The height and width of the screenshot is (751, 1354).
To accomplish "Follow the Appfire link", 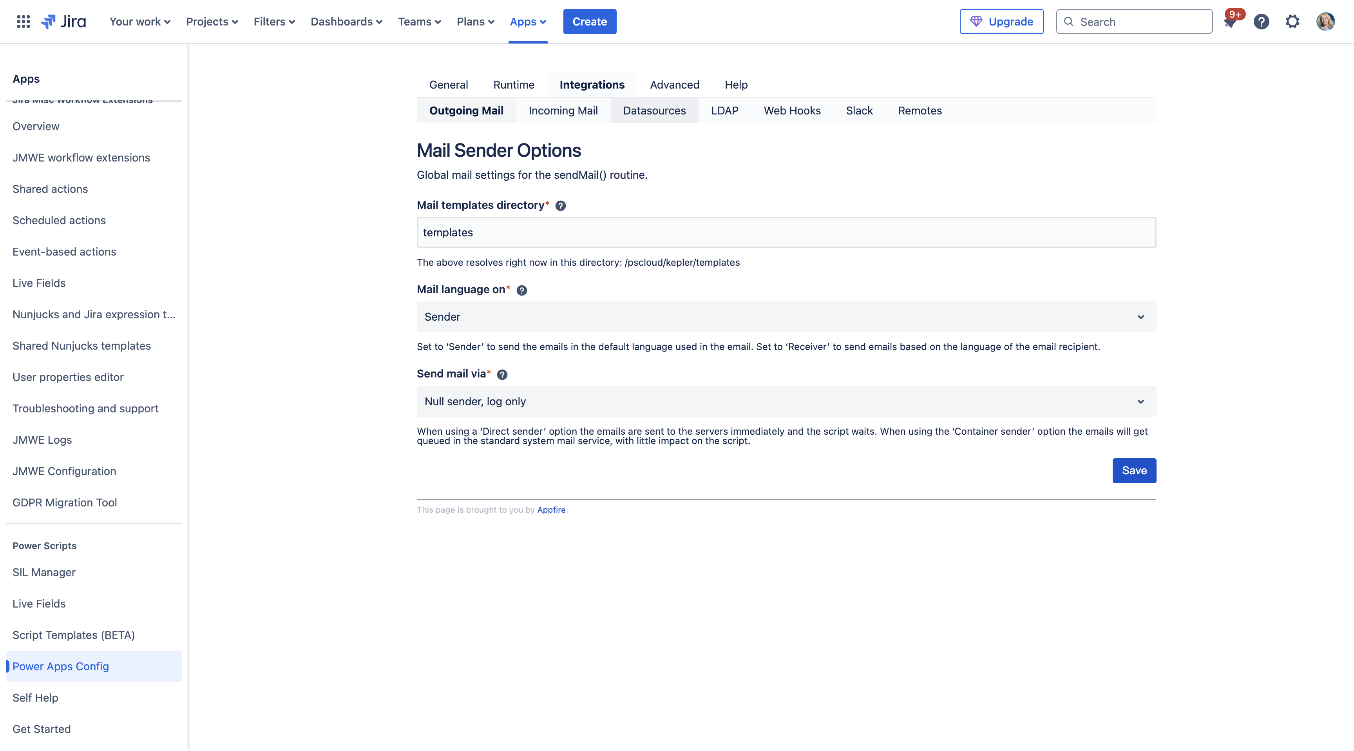I will pos(551,510).
